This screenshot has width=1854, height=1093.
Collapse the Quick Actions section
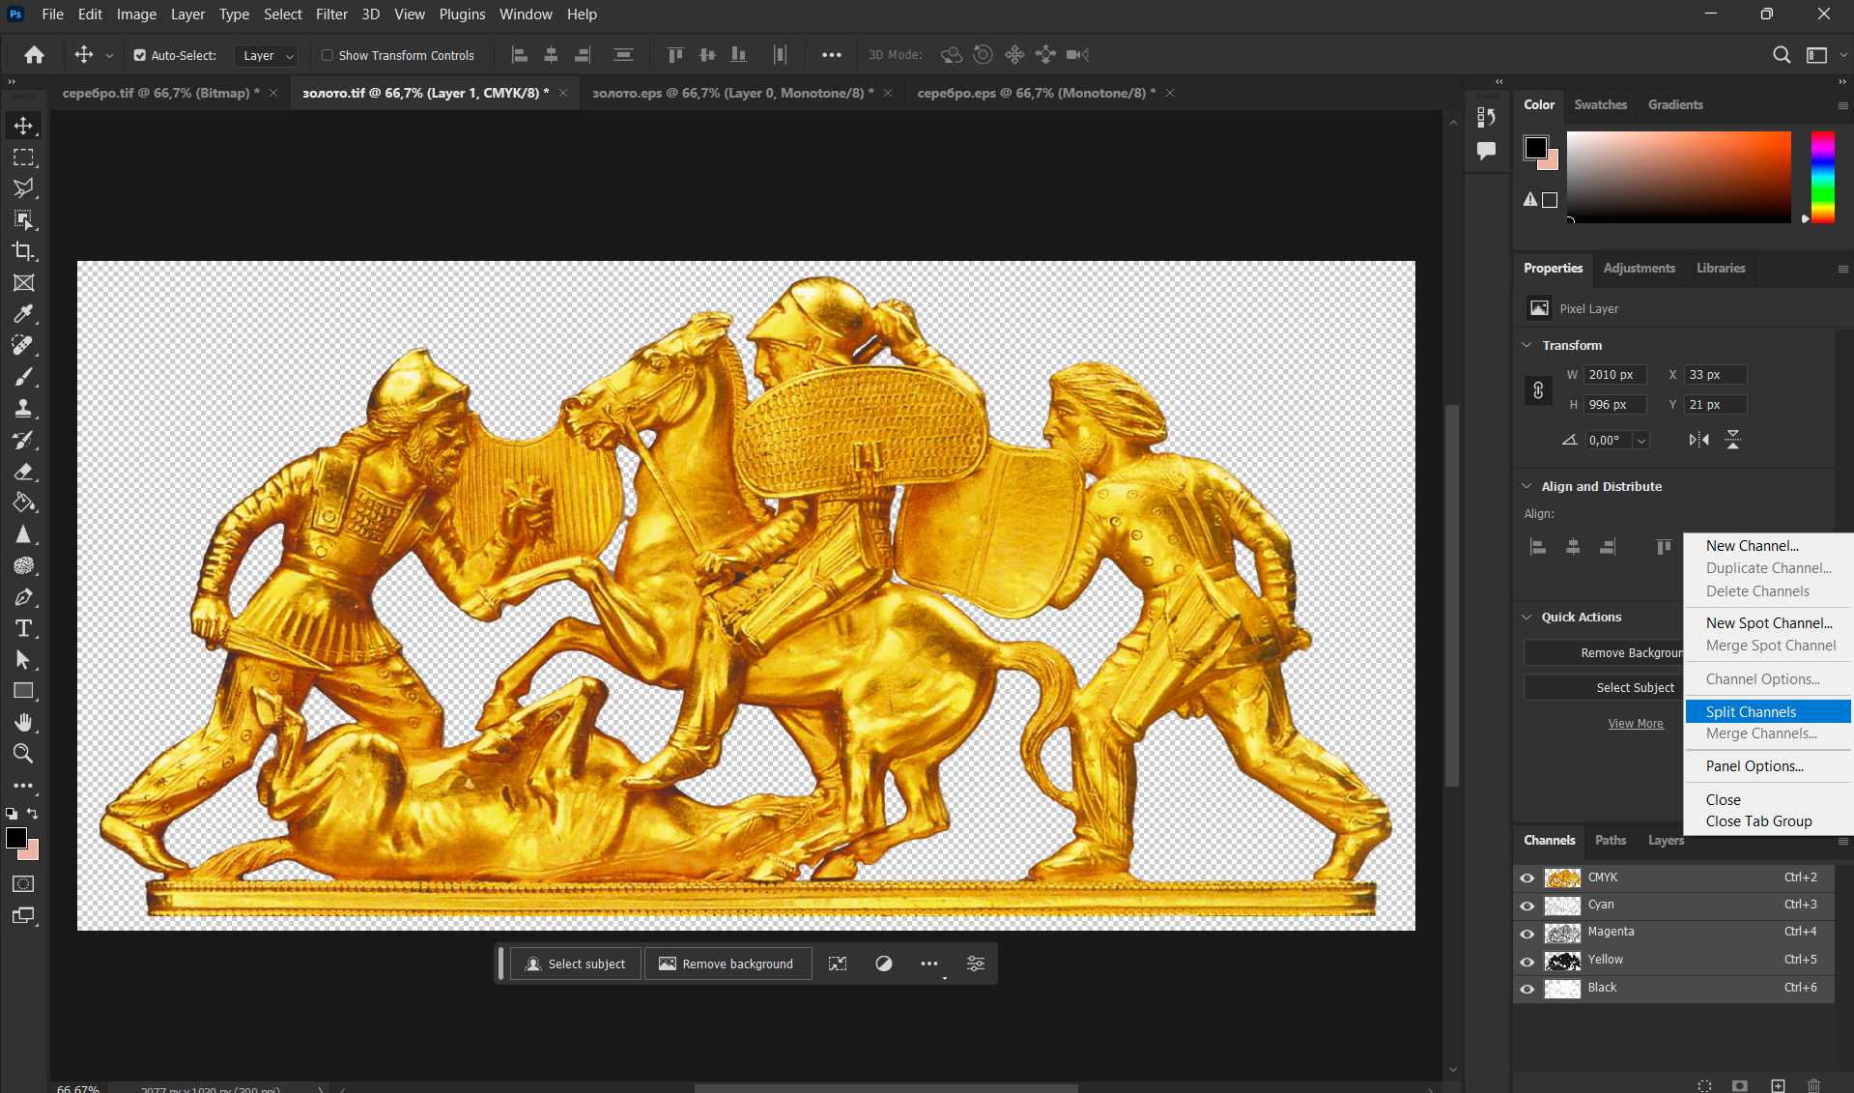[1526, 617]
